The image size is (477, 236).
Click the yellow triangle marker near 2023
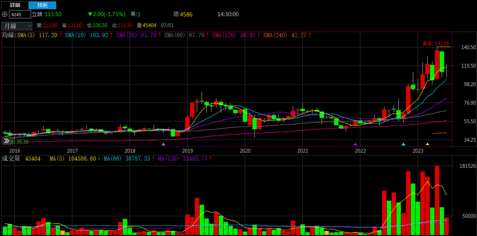coord(427,144)
